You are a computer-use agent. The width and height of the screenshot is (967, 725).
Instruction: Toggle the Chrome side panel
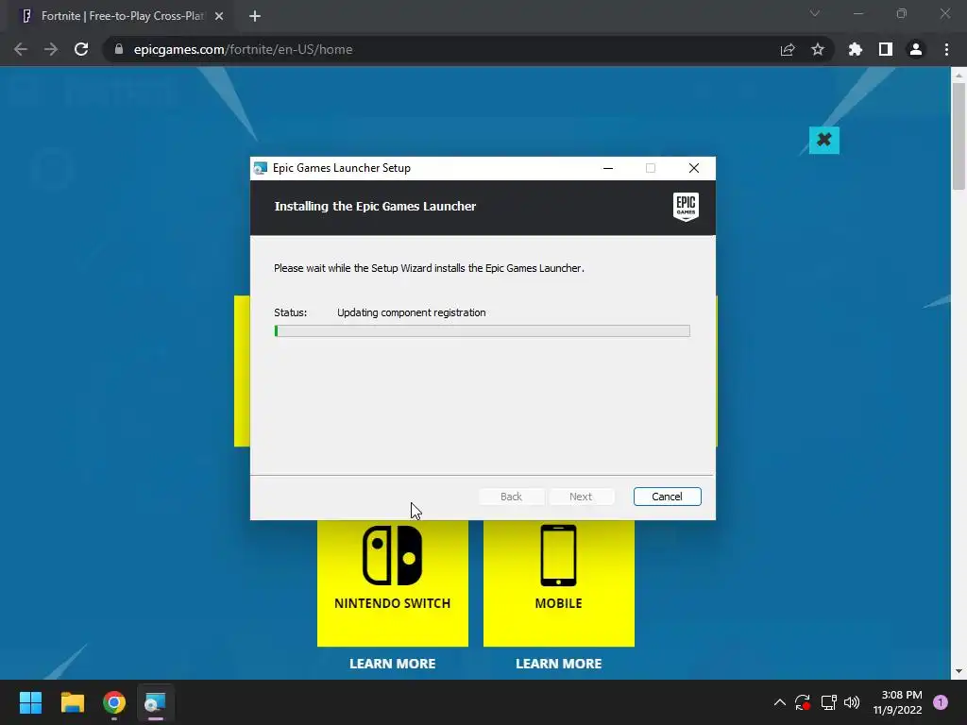pos(886,49)
